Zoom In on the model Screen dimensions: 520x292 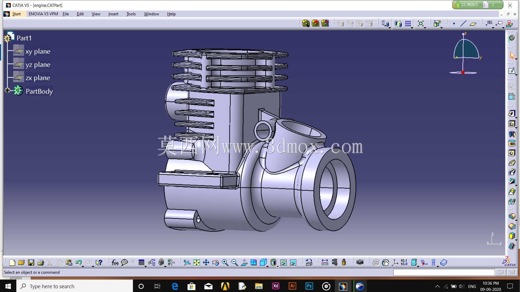[225, 262]
